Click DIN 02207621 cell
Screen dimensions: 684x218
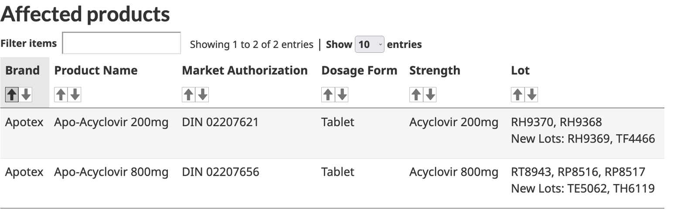(x=220, y=123)
